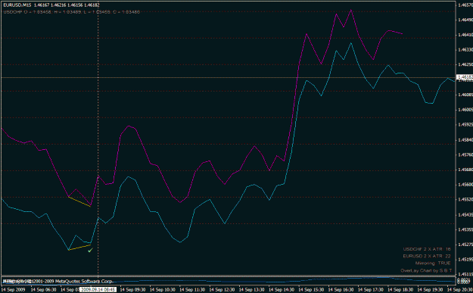473x293 pixels.
Task: Click the 14 Sep 06:30 time label
Action: 43,290
